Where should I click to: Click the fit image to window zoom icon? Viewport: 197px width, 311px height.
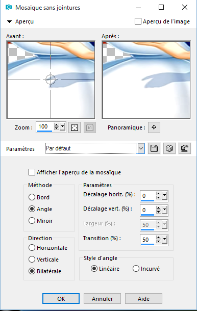75,127
